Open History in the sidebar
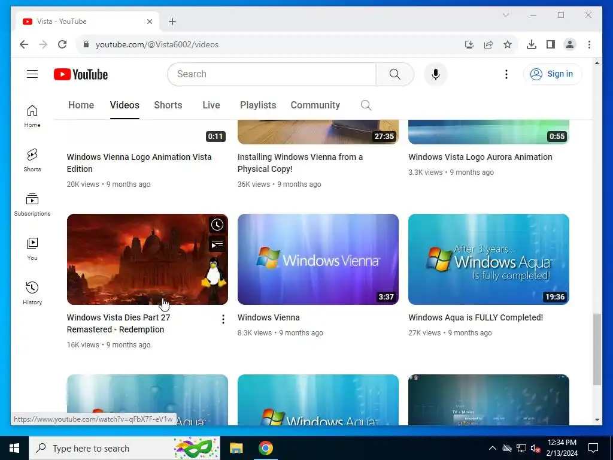 click(x=32, y=293)
